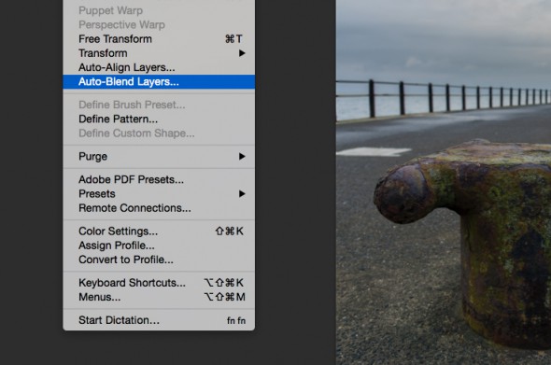This screenshot has width=551, height=365.
Task: Expand the Transform submenu arrow
Action: pos(242,53)
